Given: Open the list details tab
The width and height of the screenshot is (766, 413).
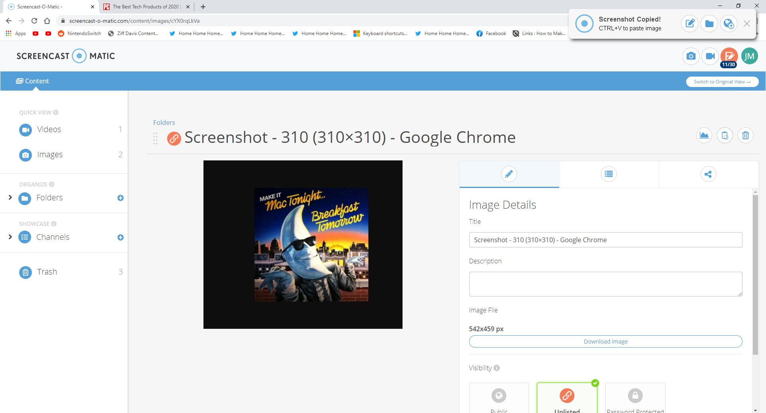Looking at the screenshot, I should tap(609, 174).
